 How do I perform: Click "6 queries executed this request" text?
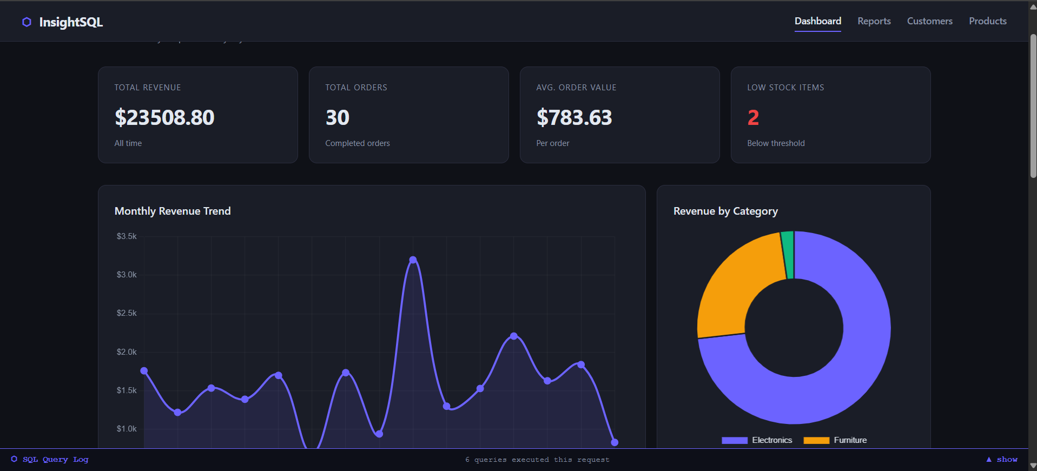tap(537, 460)
